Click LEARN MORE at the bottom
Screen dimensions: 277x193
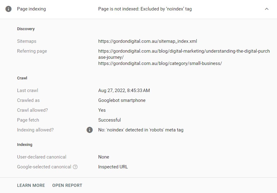pos(31,185)
